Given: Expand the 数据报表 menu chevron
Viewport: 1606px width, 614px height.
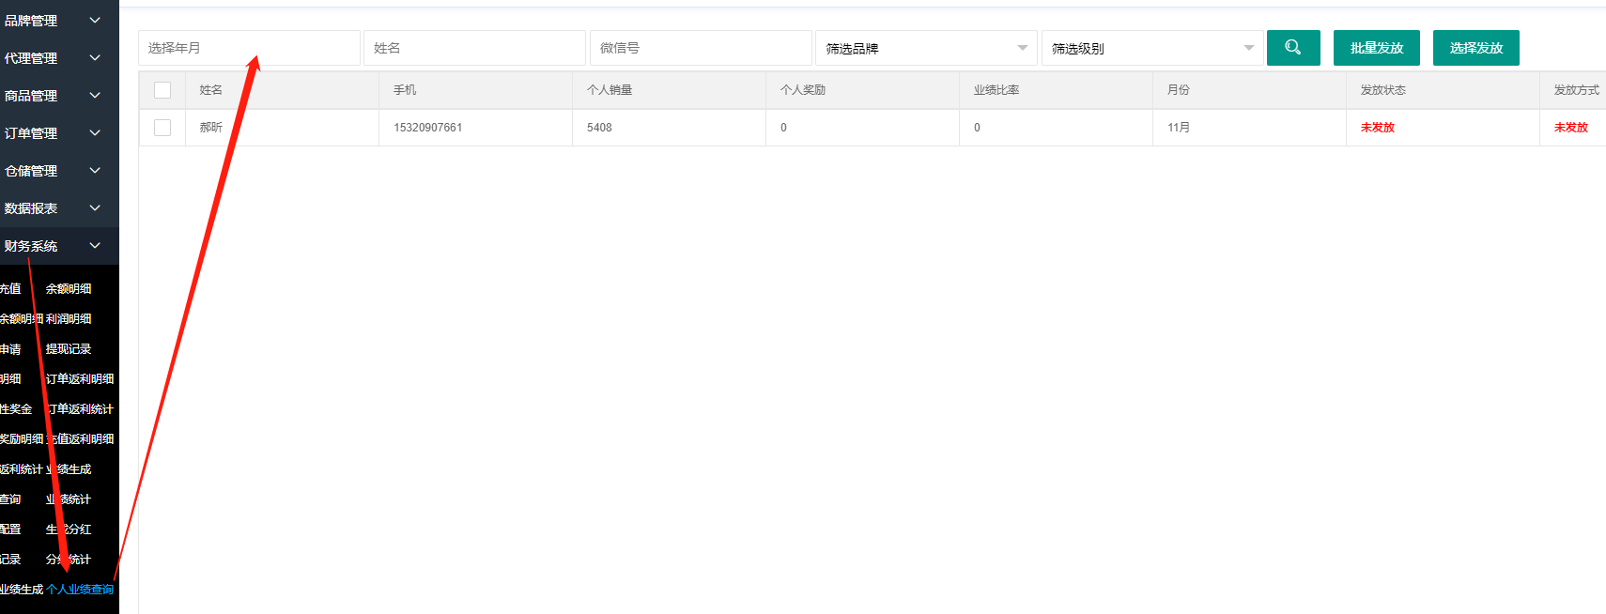Looking at the screenshot, I should coord(95,207).
